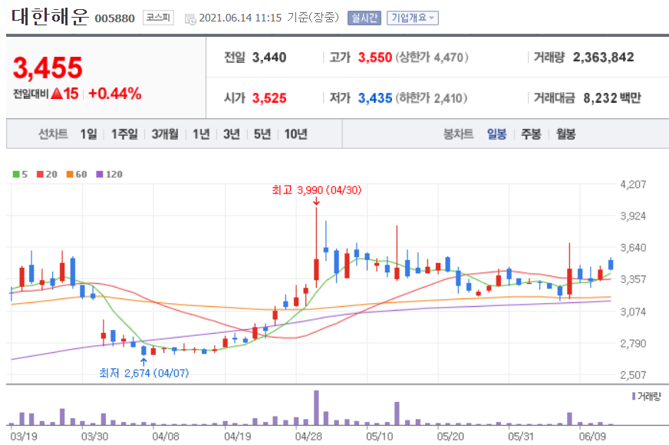Click the lower limit text 하한가 2,410

[431, 98]
